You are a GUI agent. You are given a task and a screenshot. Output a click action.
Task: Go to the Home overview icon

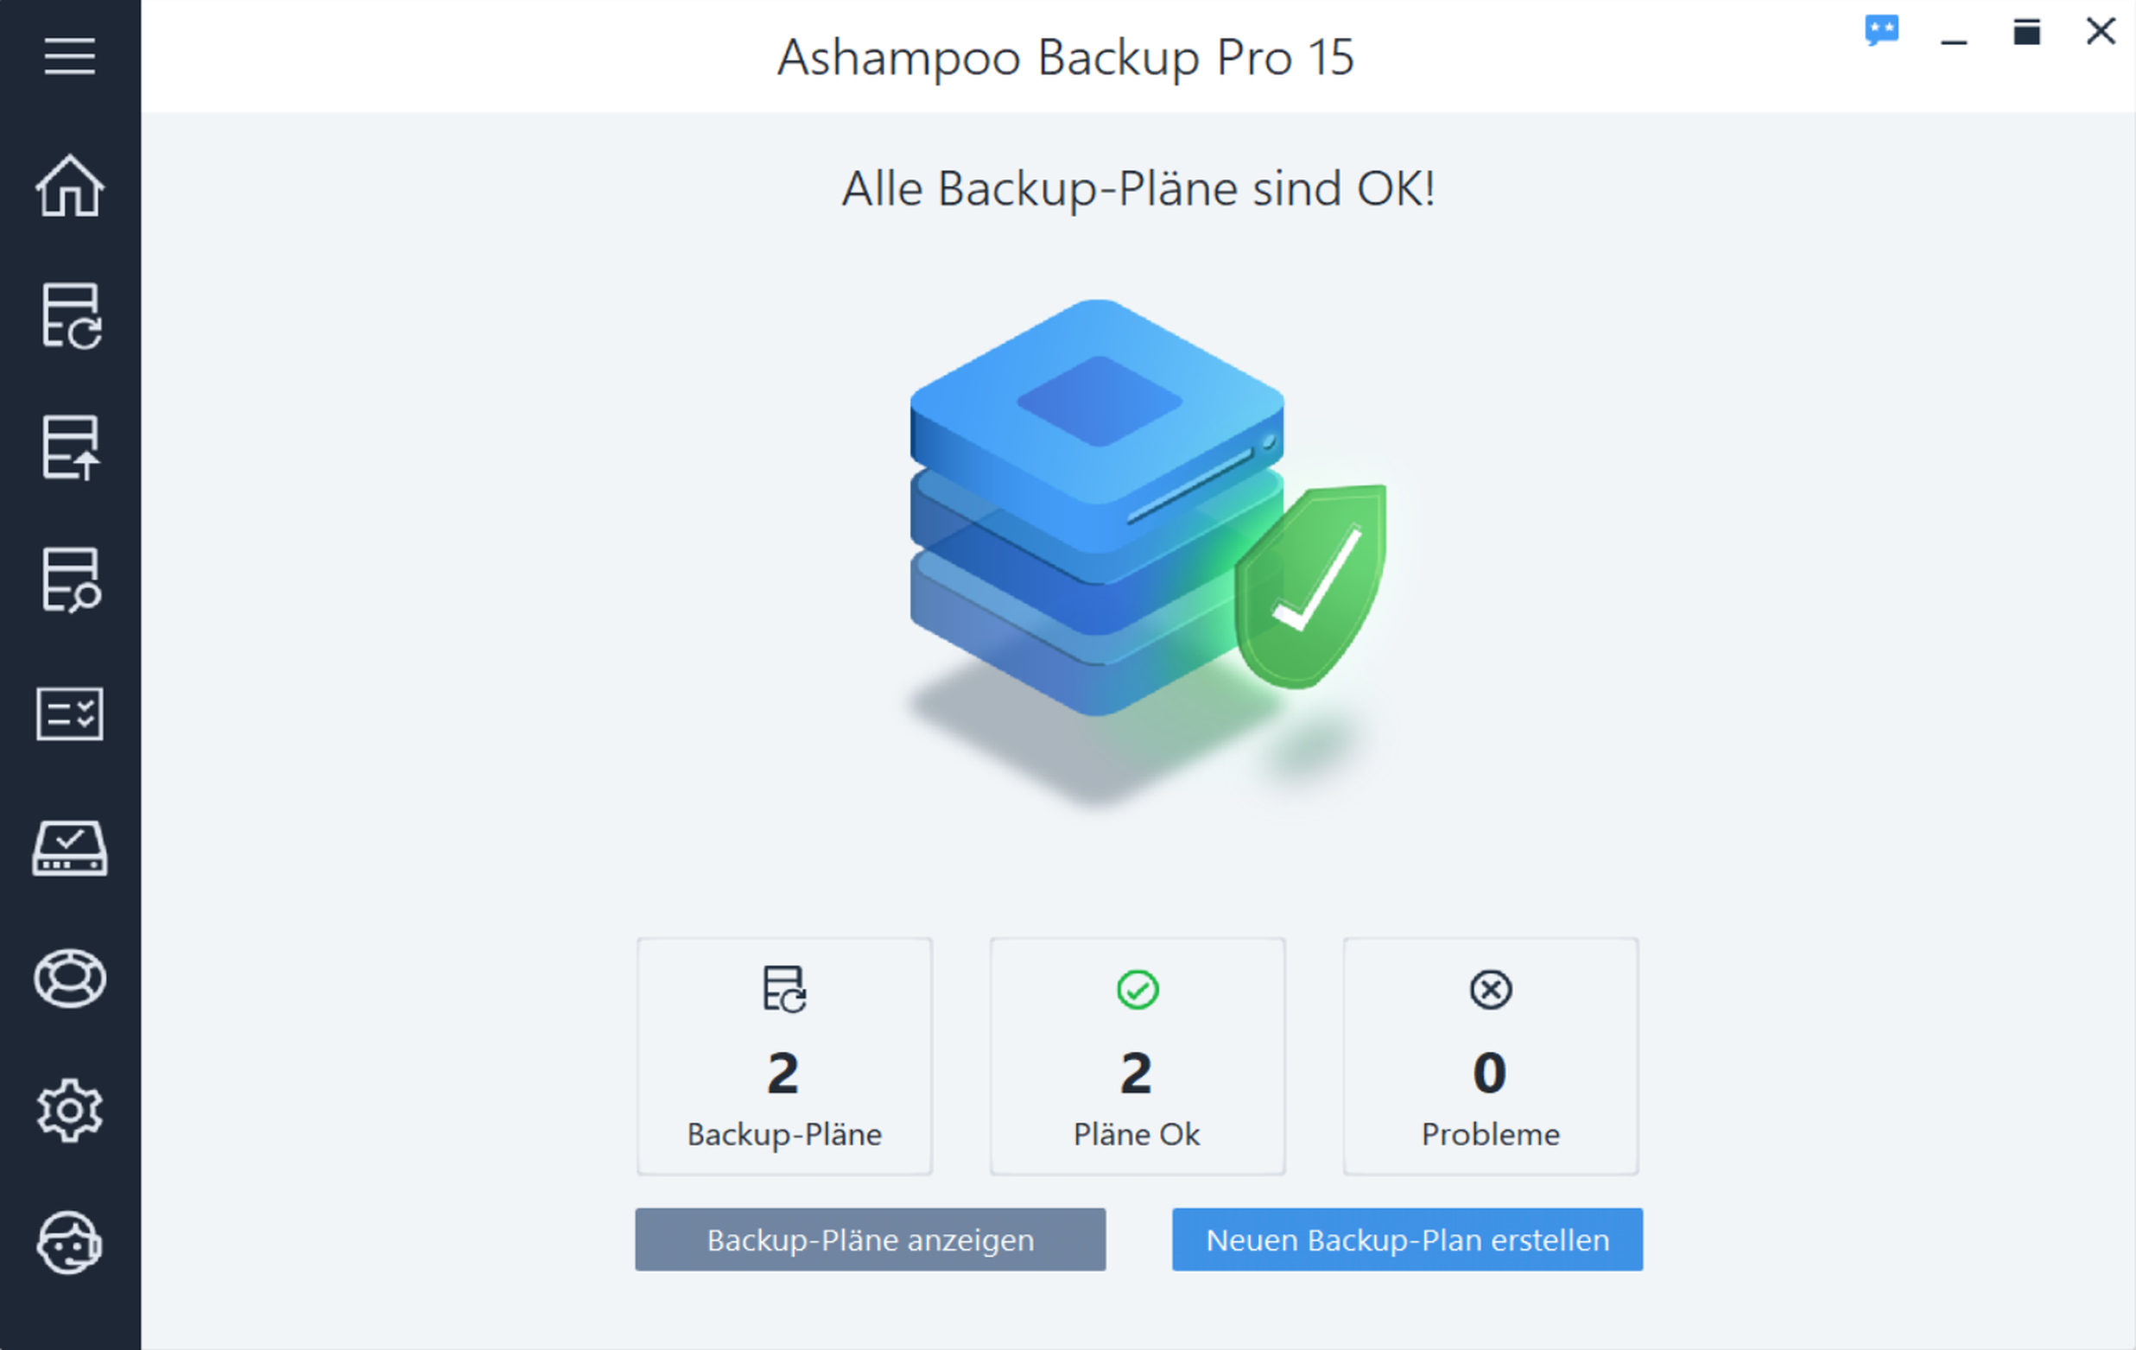coord(69,187)
